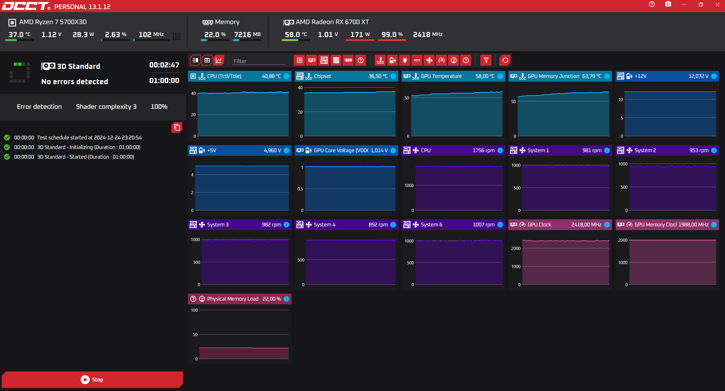Click the Shader complexity 3 setting
The image size is (725, 391).
[106, 107]
